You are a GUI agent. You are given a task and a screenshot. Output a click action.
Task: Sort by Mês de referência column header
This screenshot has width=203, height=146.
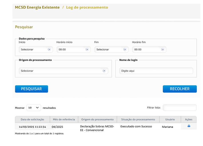(x=64, y=119)
